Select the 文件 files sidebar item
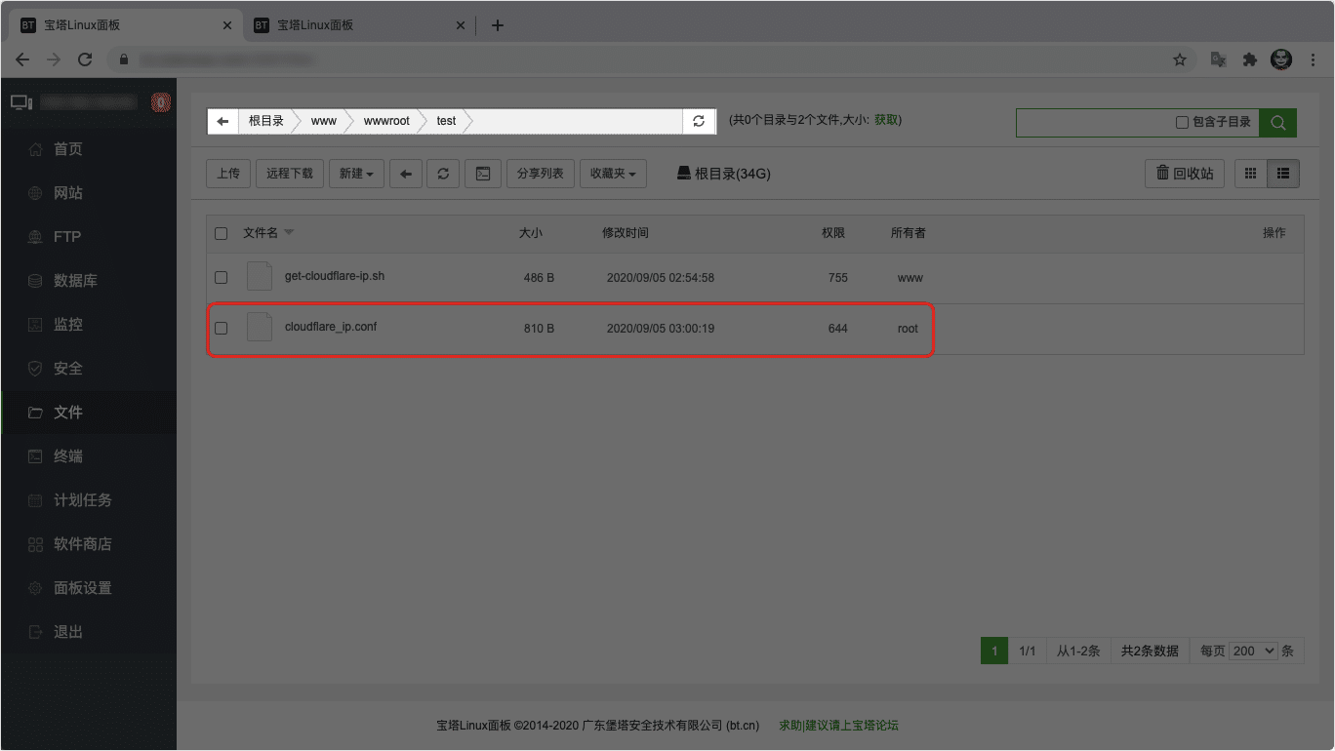The height and width of the screenshot is (751, 1335). [x=88, y=413]
